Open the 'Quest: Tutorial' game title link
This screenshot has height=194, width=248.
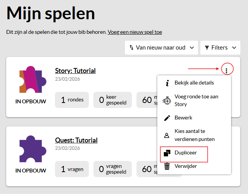click(x=76, y=140)
